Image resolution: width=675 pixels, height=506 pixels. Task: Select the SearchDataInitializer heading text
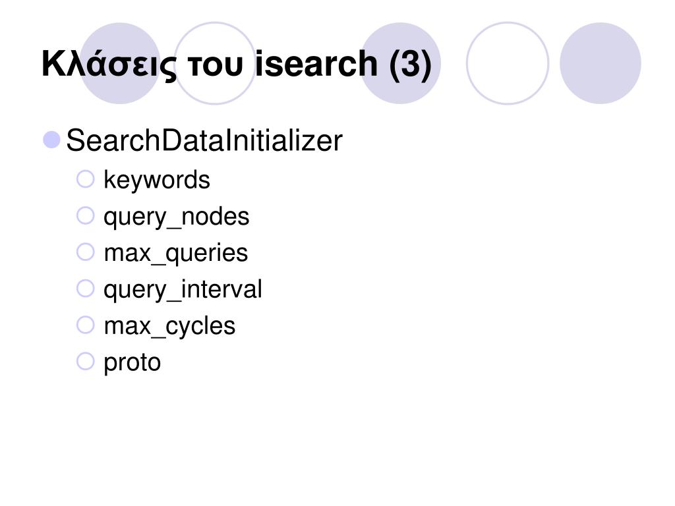(204, 141)
